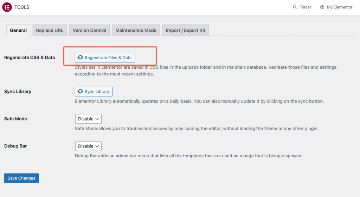Open the Version Control tab
Image resolution: width=360 pixels, height=197 pixels.
point(89,30)
